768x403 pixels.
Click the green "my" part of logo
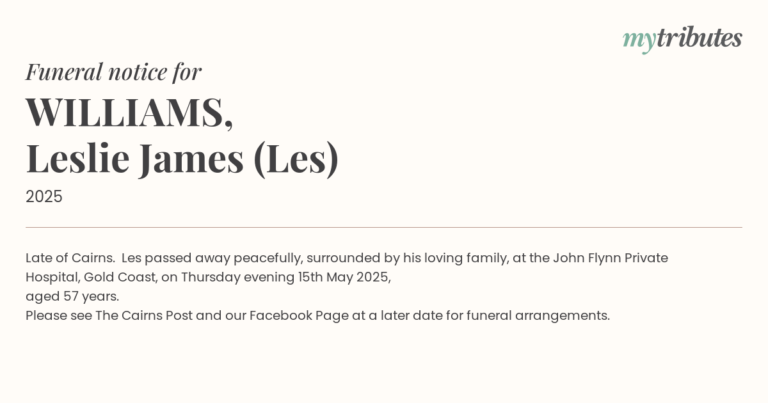pos(639,42)
